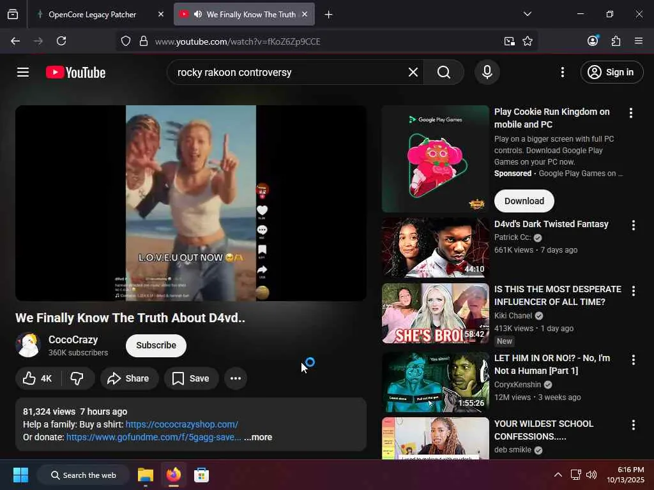The height and width of the screenshot is (490, 654).
Task: Open D4vd's Dark Twisted Fantasy thumbnail
Action: point(436,248)
